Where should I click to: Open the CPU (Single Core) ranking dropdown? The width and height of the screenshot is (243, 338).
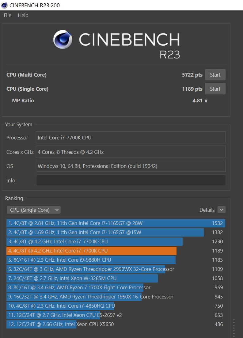coord(34,210)
